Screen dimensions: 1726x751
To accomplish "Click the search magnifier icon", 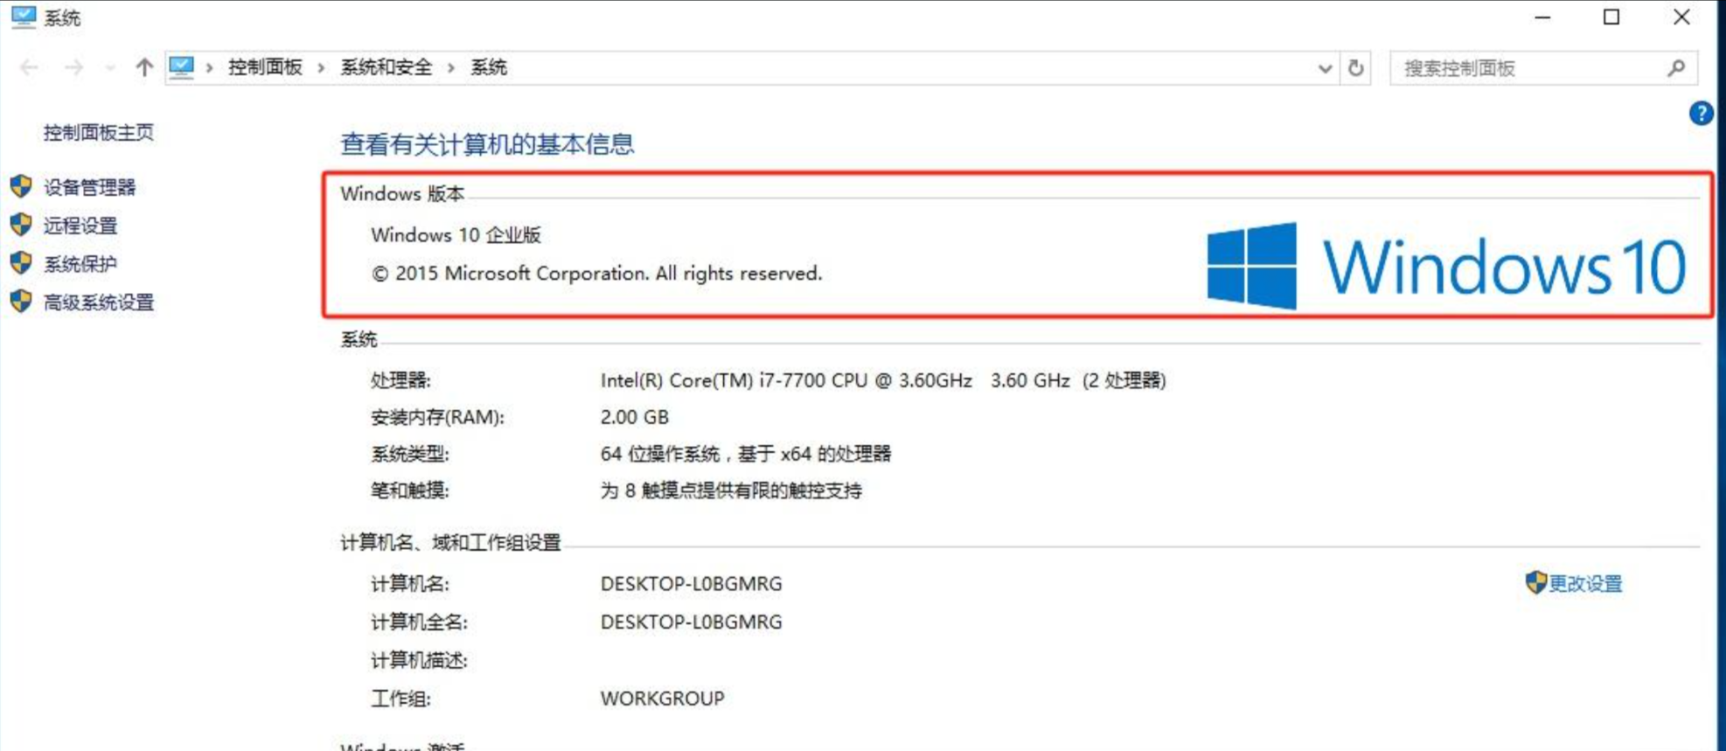I will click(x=1675, y=67).
